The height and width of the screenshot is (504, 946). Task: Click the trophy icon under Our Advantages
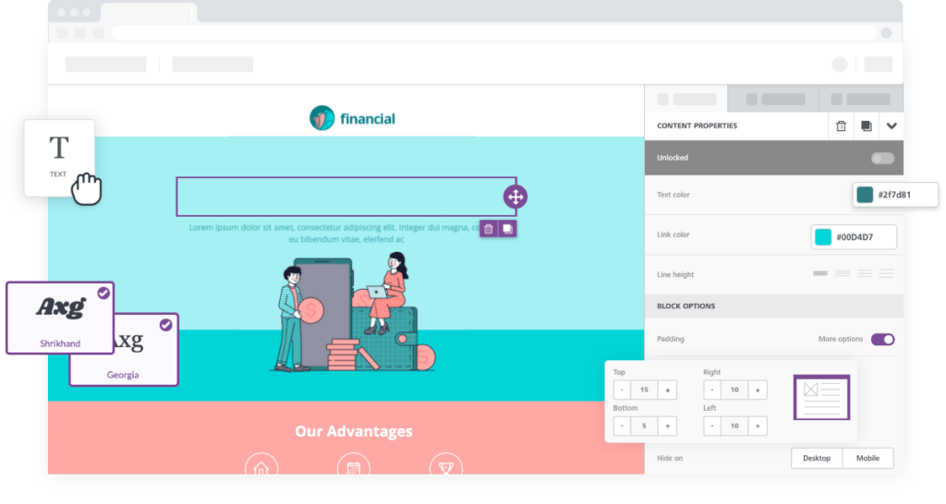(446, 465)
